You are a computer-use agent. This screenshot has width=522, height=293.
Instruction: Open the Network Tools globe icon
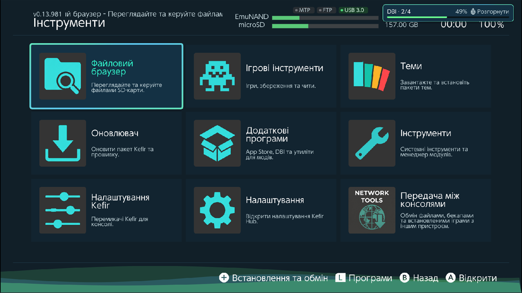[372, 210]
